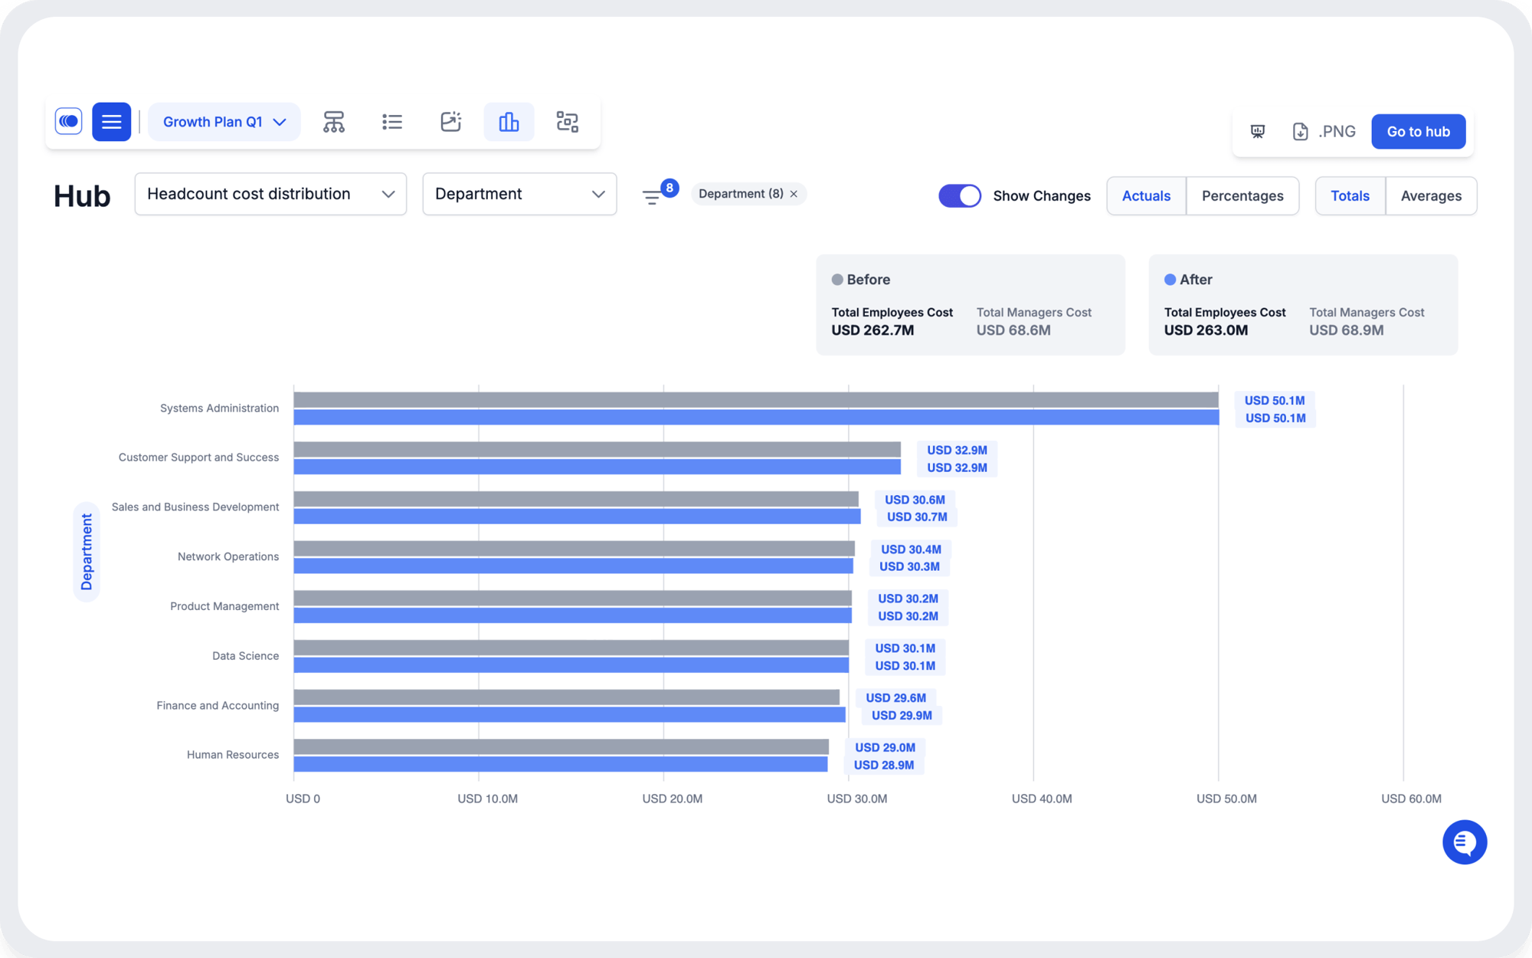Click the Go to hub button
The image size is (1532, 958).
pos(1418,131)
